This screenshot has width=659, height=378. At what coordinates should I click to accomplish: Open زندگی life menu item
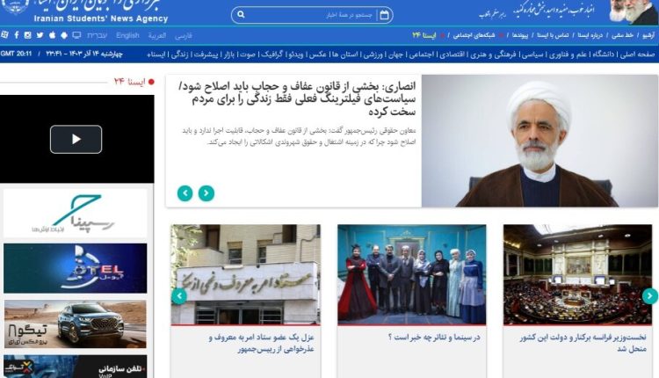(180, 55)
